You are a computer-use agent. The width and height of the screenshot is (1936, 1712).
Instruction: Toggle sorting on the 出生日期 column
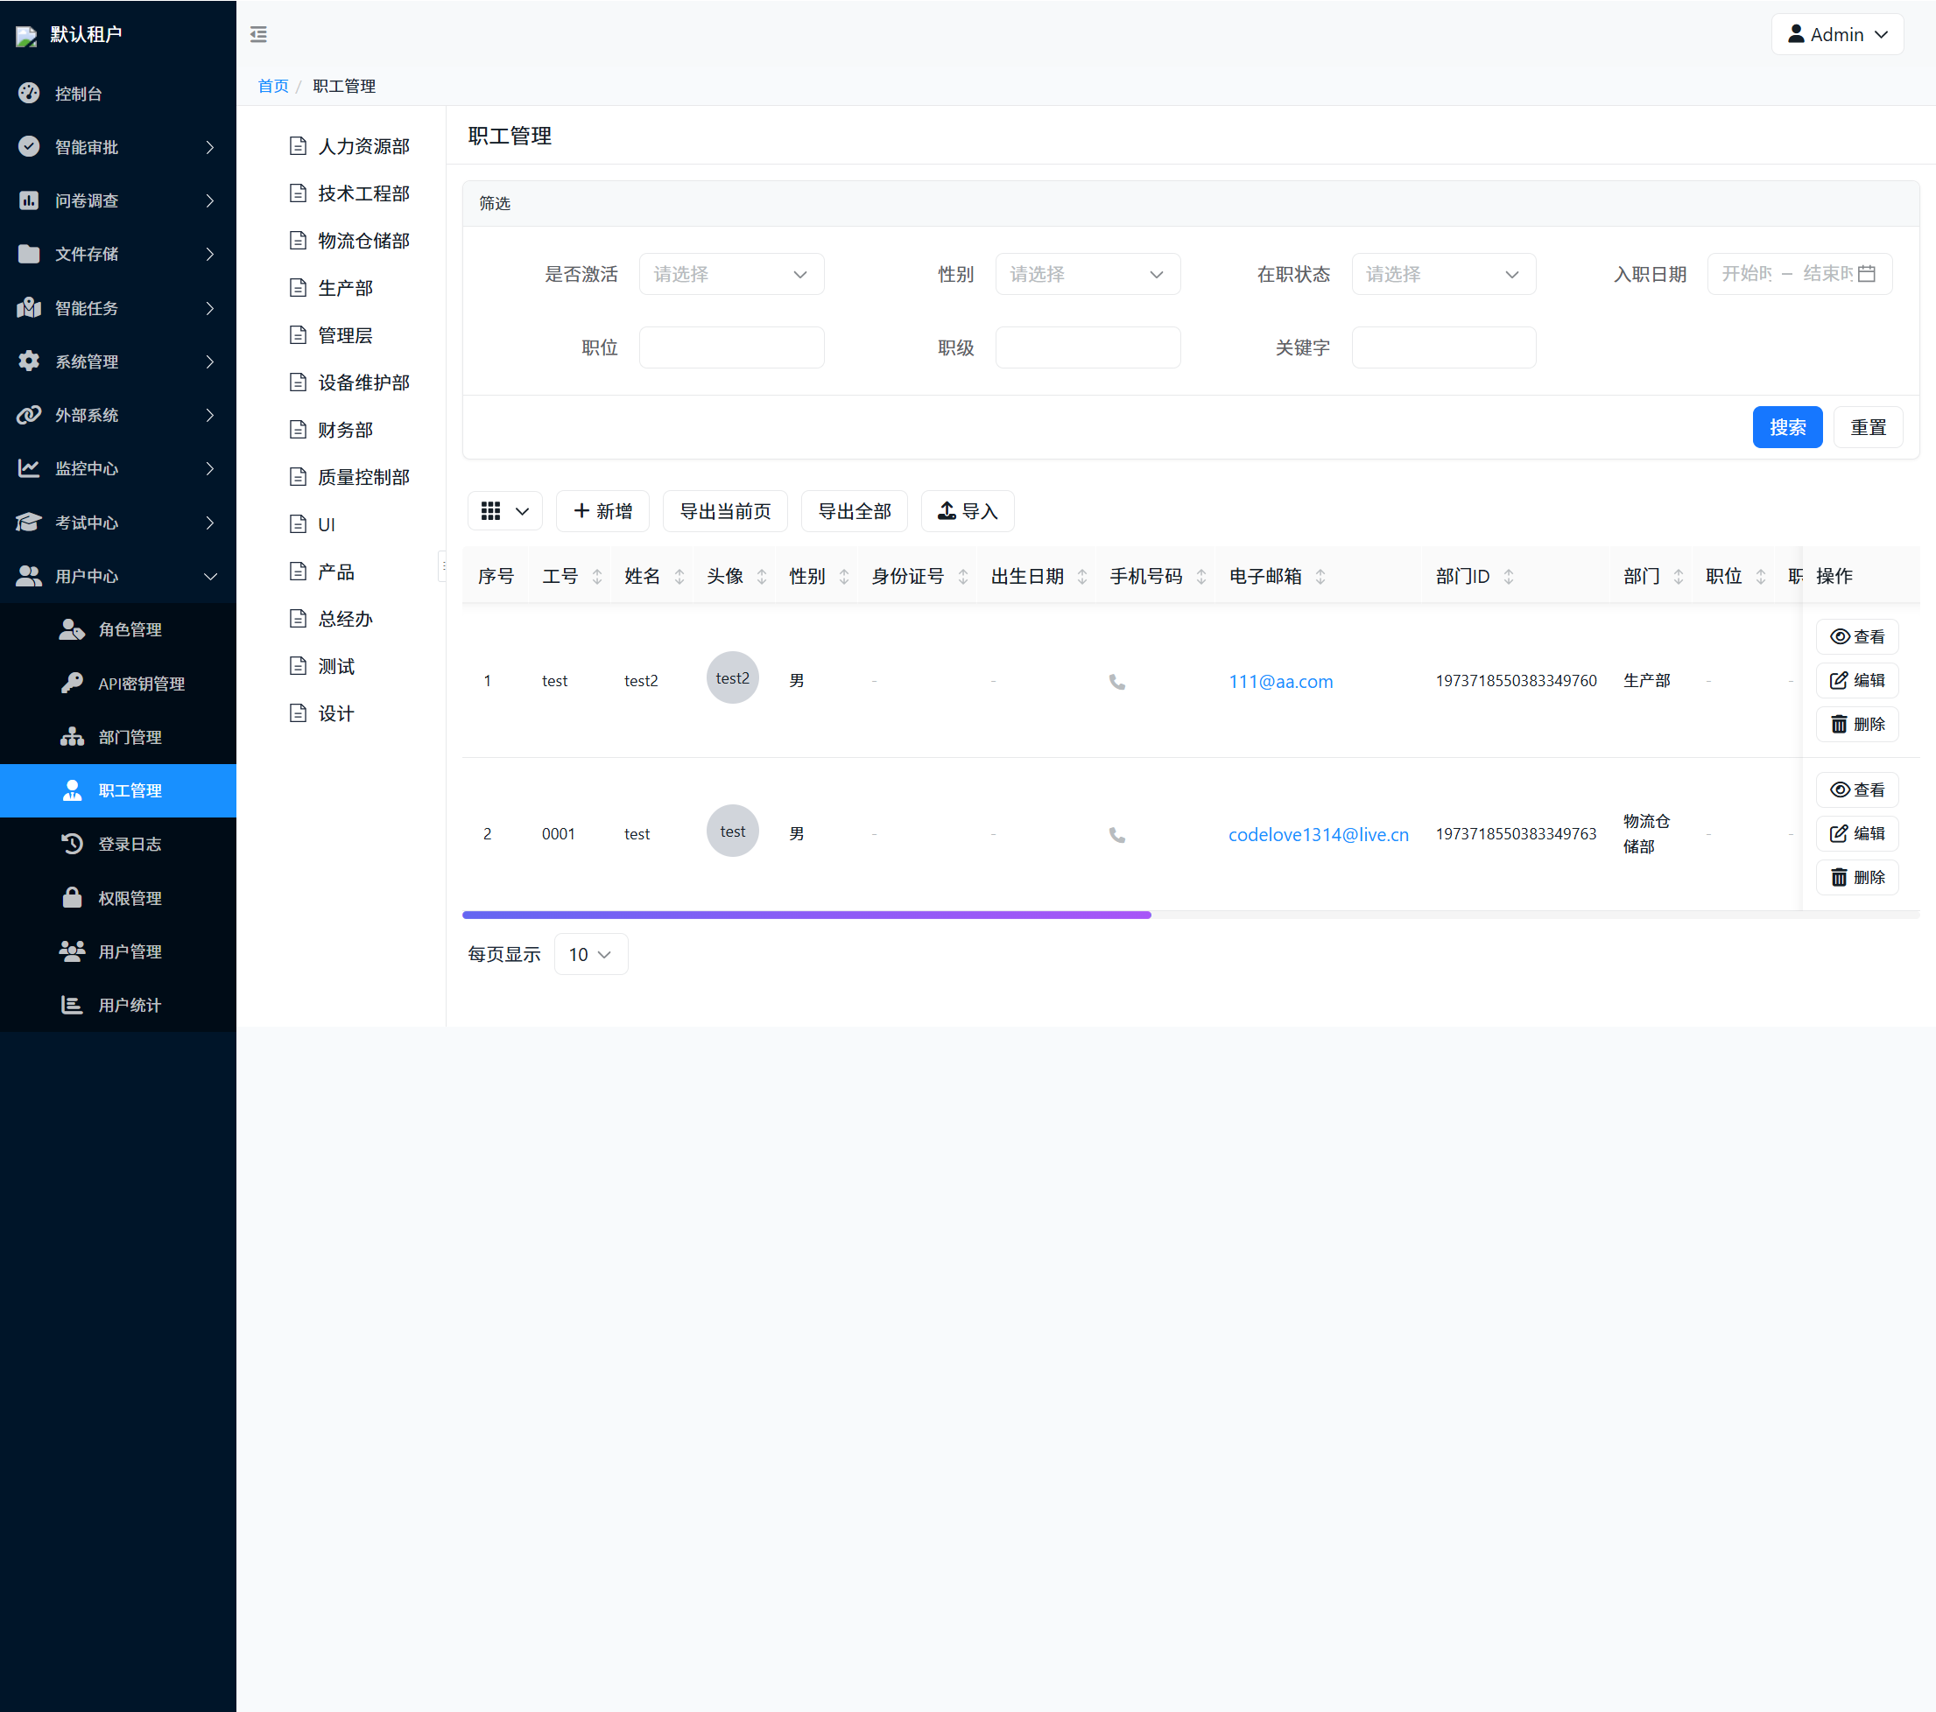(x=1081, y=577)
